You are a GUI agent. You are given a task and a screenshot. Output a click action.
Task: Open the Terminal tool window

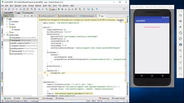click(60, 98)
